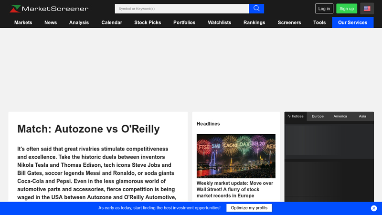
Task: Click the Our Services menu item
Action: pos(353,22)
